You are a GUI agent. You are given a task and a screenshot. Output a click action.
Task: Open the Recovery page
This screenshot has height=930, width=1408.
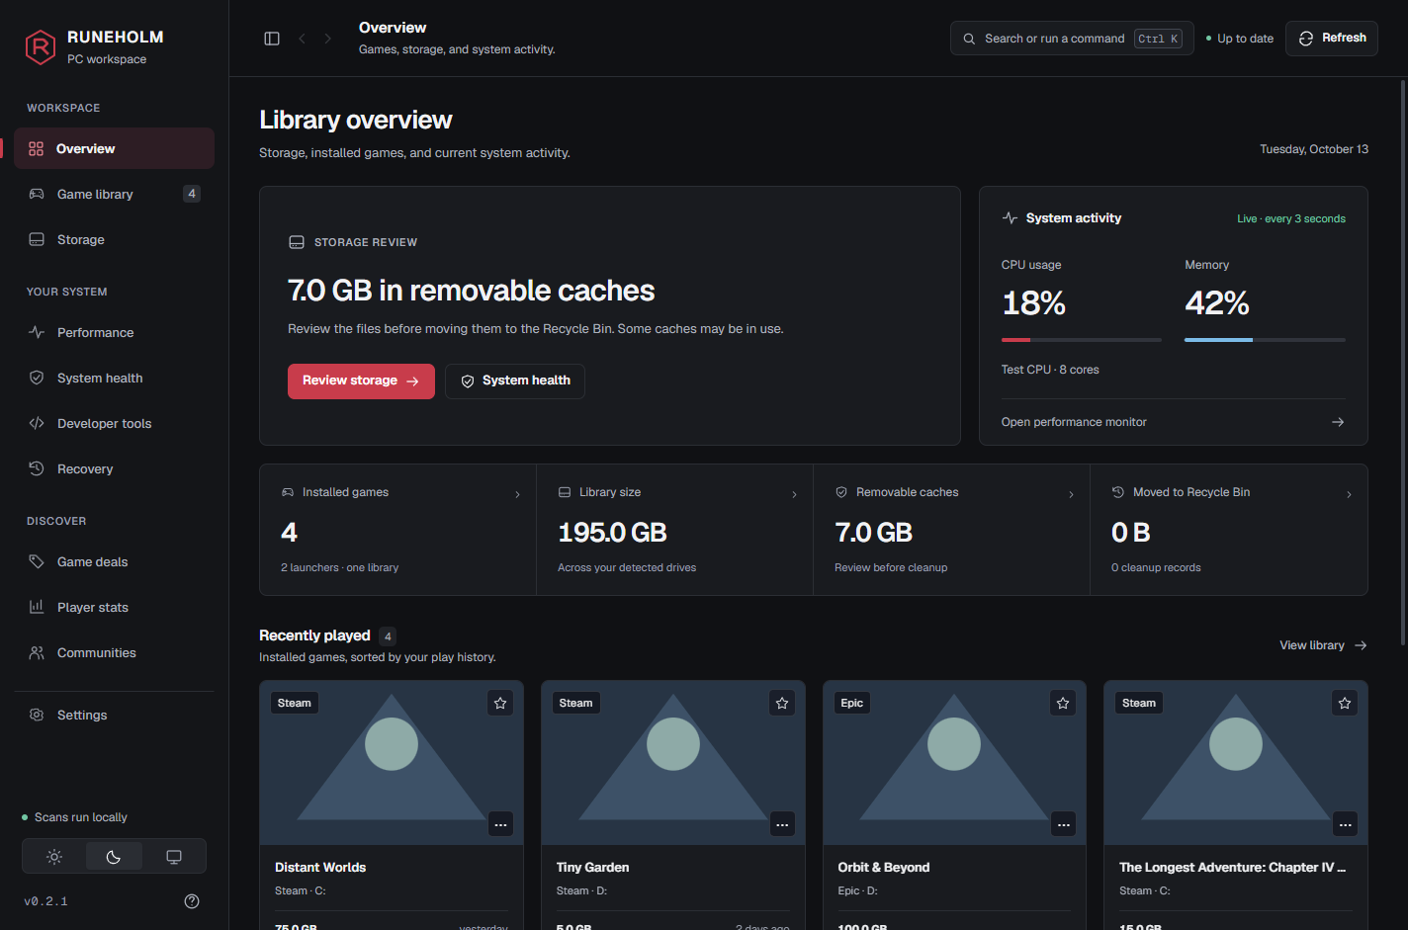[114, 468]
